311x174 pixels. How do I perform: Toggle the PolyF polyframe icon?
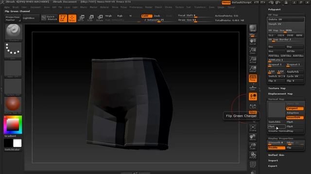coord(253,164)
